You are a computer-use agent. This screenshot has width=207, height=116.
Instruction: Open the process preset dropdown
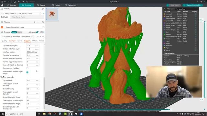(x=17, y=36)
